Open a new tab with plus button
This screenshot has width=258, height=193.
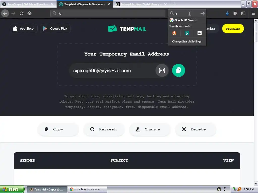tap(174, 4)
